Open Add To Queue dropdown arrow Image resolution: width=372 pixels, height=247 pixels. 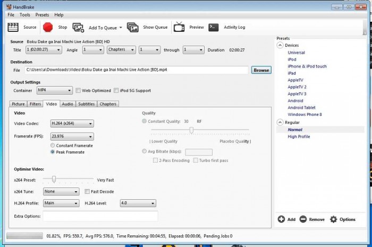point(121,28)
